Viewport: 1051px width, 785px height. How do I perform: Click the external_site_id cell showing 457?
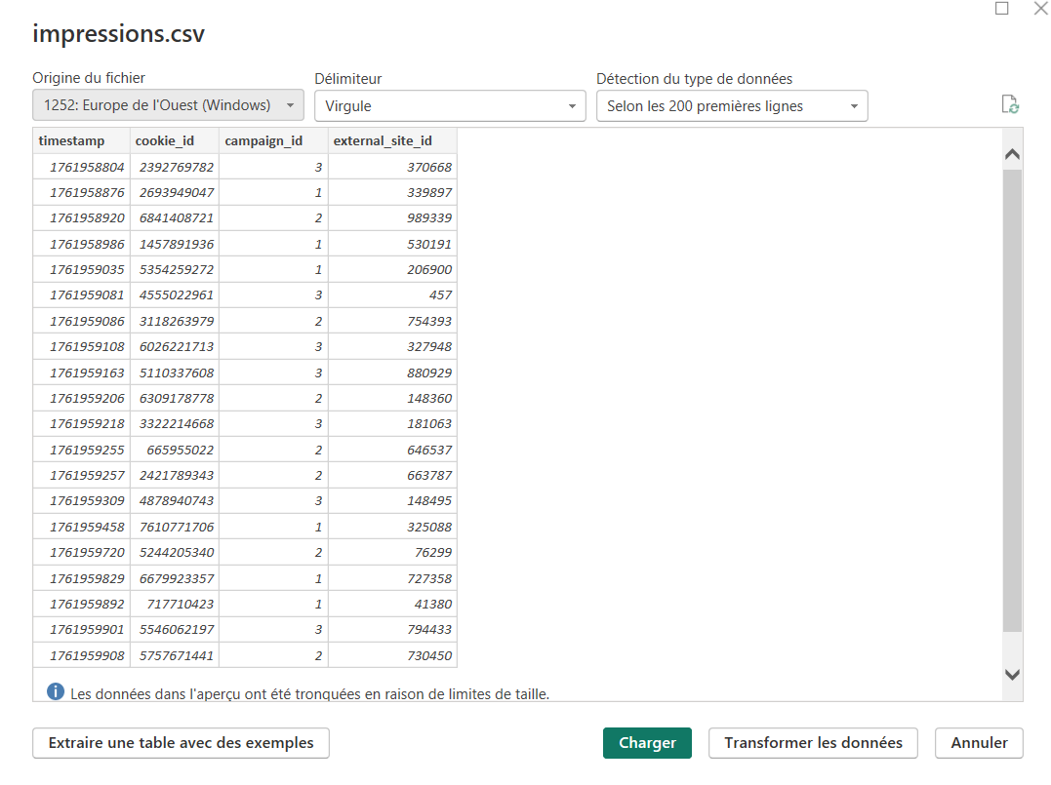pyautogui.click(x=392, y=295)
